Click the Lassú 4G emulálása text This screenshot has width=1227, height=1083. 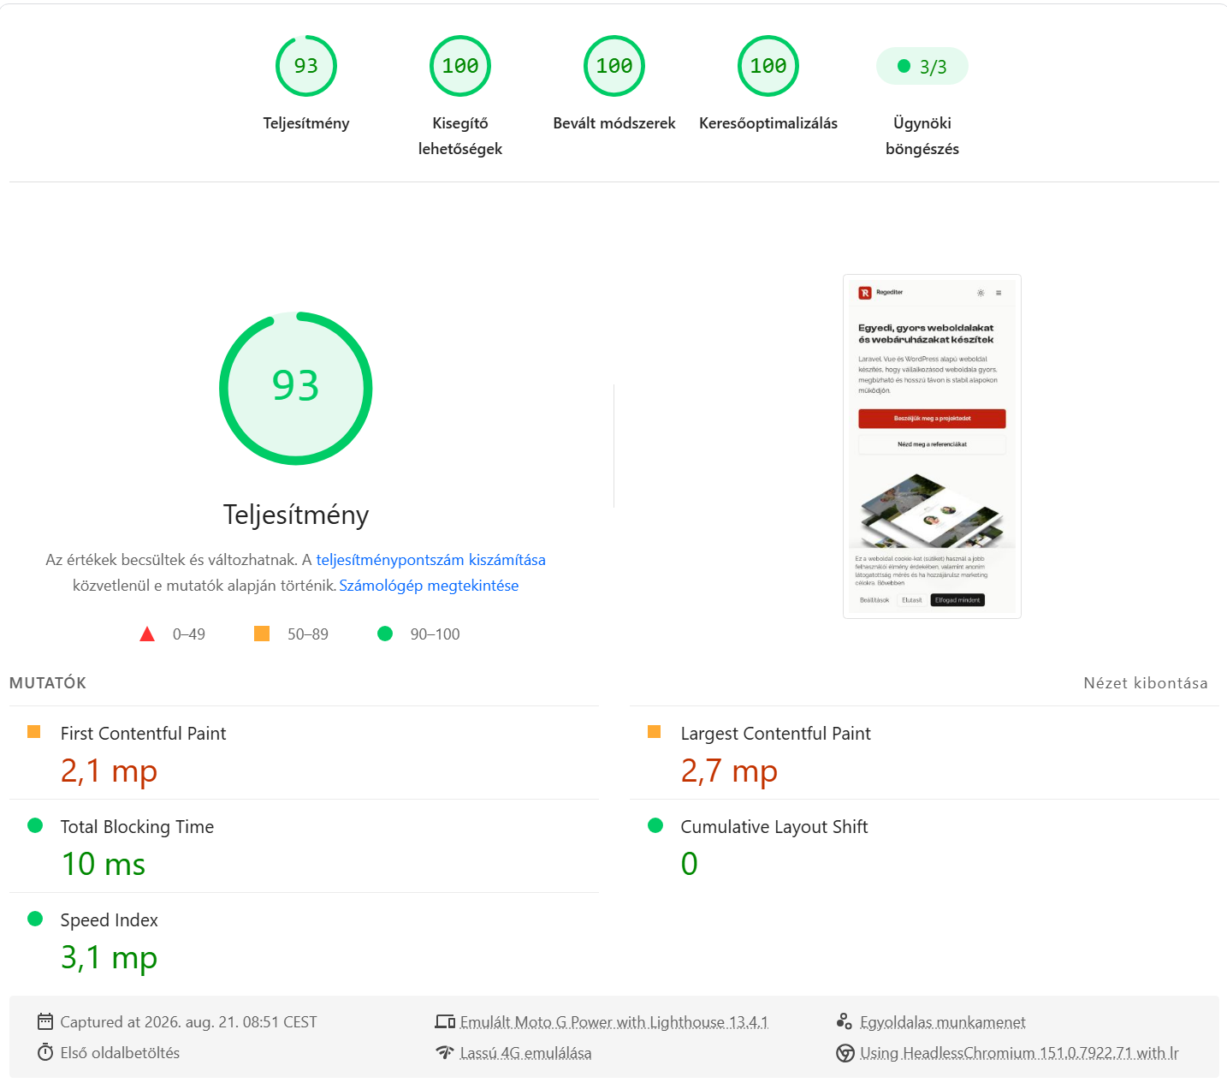[526, 1053]
